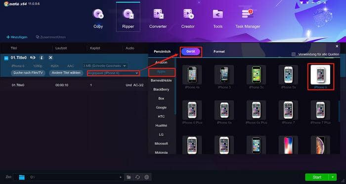This screenshot has width=346, height=184.
Task: Select LG in the brand list
Action: (161, 135)
